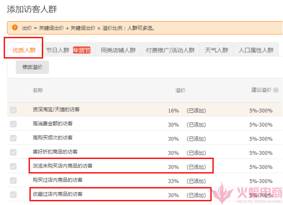Image resolution: width=283 pixels, height=205 pixels.
Task: Click the 名称 column header
Action: (38, 90)
